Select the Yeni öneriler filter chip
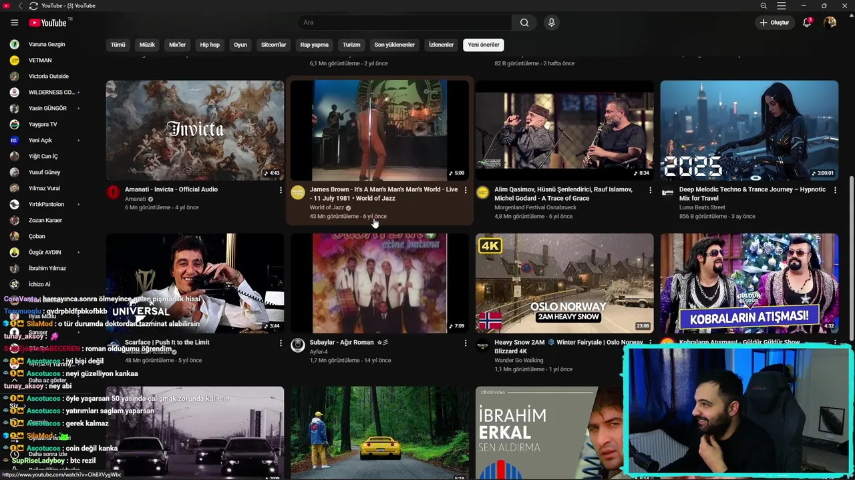This screenshot has height=480, width=855. [x=484, y=45]
